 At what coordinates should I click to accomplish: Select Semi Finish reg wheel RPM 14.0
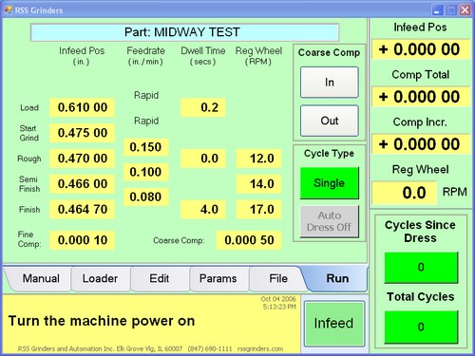[x=258, y=184]
